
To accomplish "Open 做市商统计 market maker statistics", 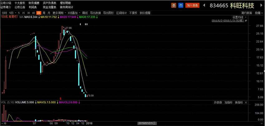I will tap(67, 7).
